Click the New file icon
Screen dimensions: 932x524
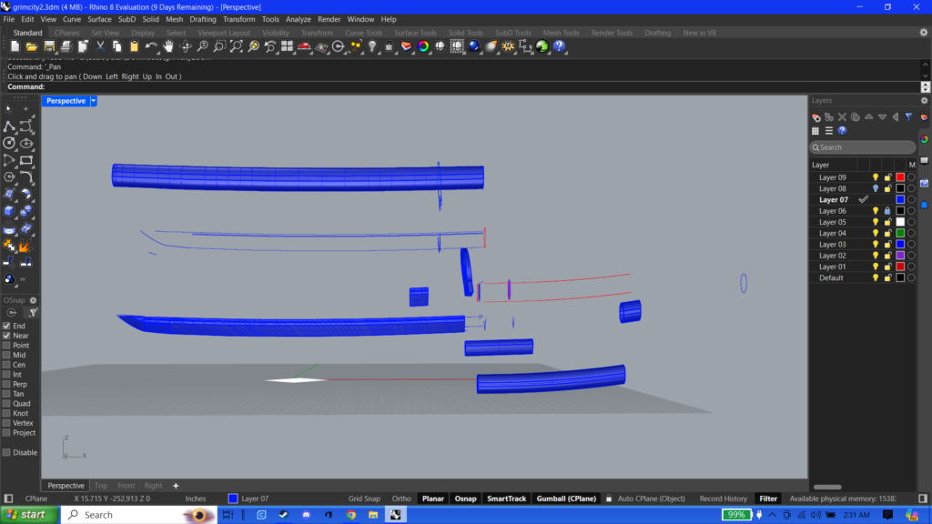coord(15,46)
